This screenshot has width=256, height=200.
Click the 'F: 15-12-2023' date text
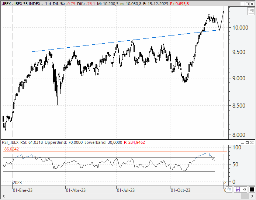pyautogui.click(x=156, y=4)
